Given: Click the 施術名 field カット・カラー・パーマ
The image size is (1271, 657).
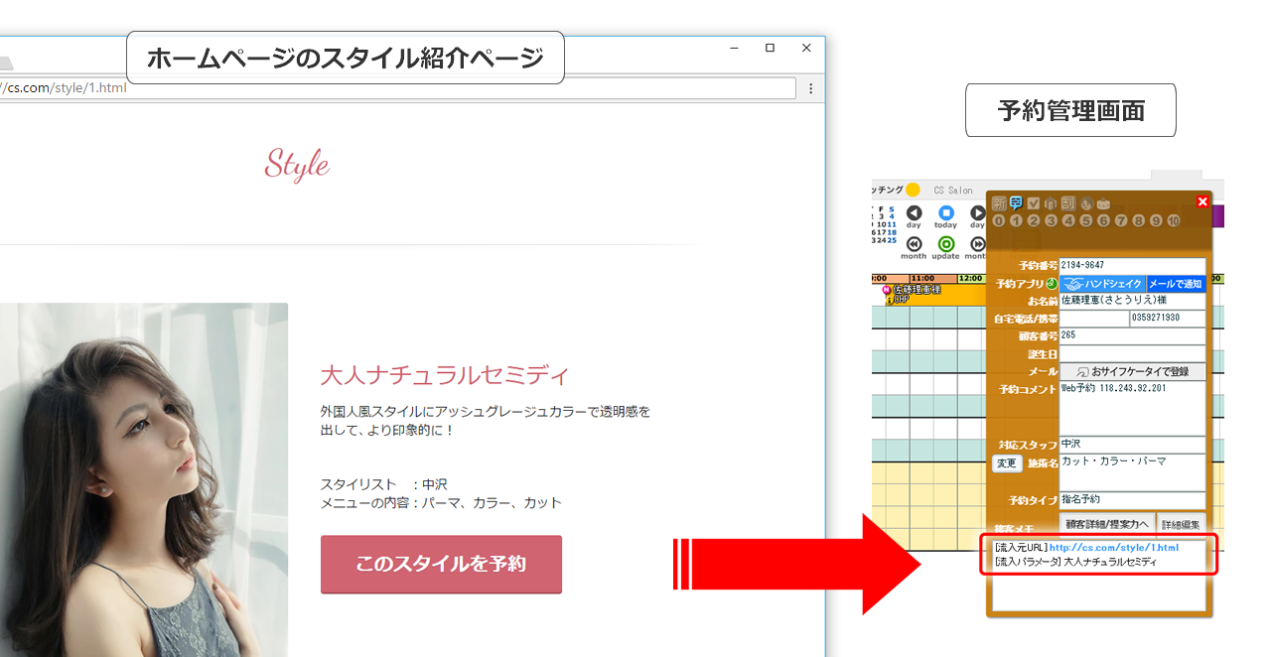Looking at the screenshot, I should 1132,472.
